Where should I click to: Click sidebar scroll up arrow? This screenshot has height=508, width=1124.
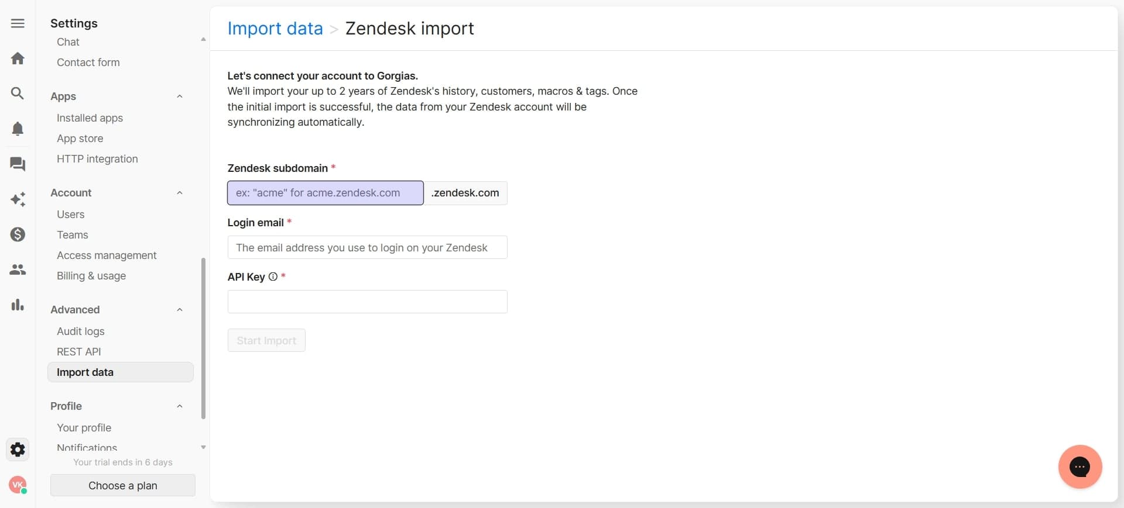click(203, 40)
